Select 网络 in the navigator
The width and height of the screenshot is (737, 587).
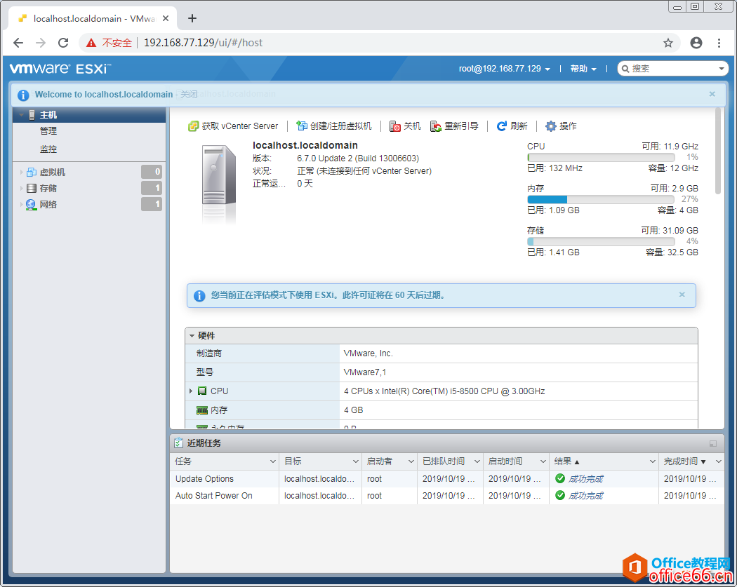click(x=48, y=204)
